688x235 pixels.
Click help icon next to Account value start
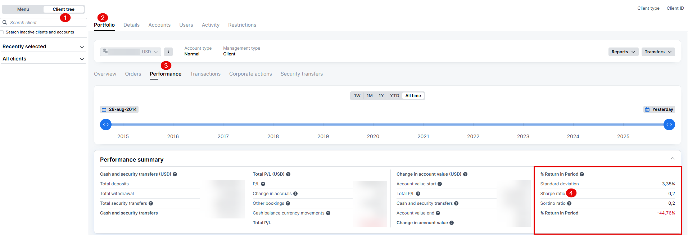coord(440,184)
